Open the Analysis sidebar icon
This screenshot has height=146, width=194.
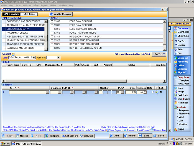click(175, 107)
